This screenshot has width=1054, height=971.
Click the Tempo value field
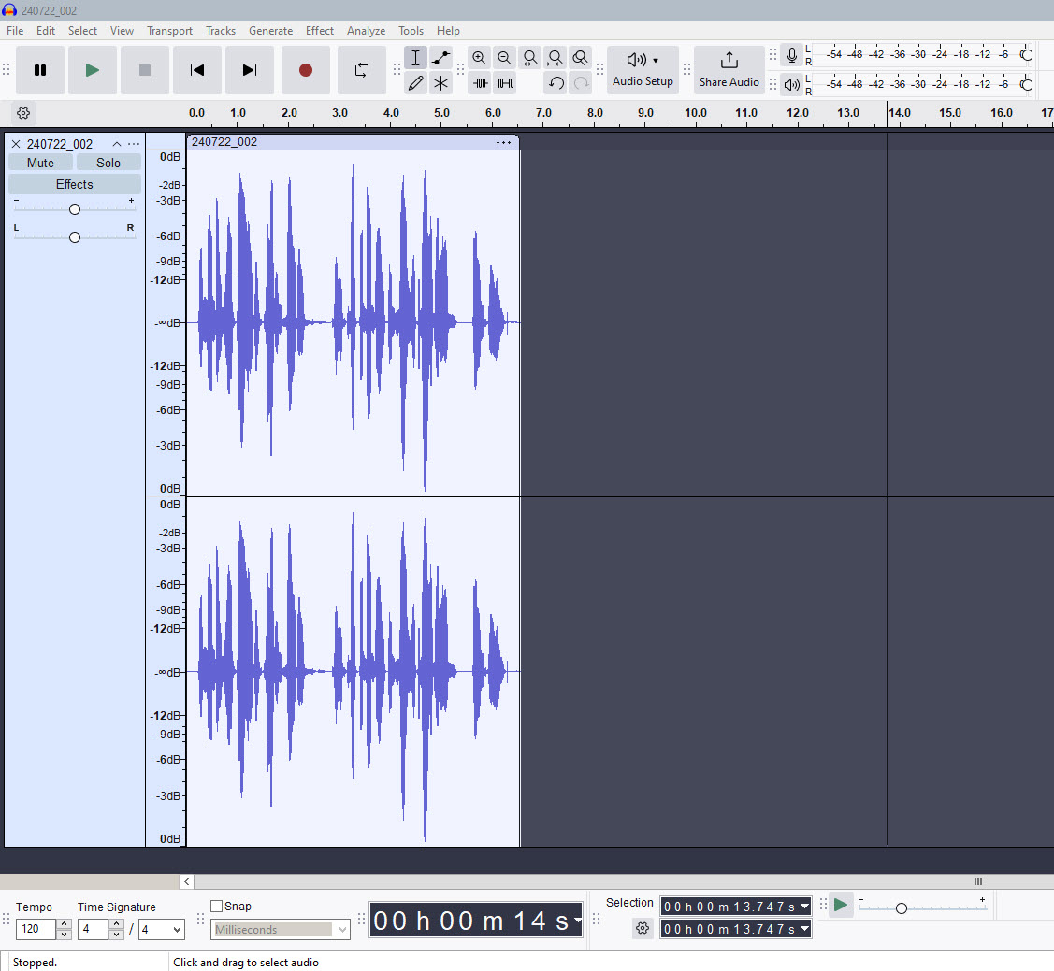tap(36, 930)
